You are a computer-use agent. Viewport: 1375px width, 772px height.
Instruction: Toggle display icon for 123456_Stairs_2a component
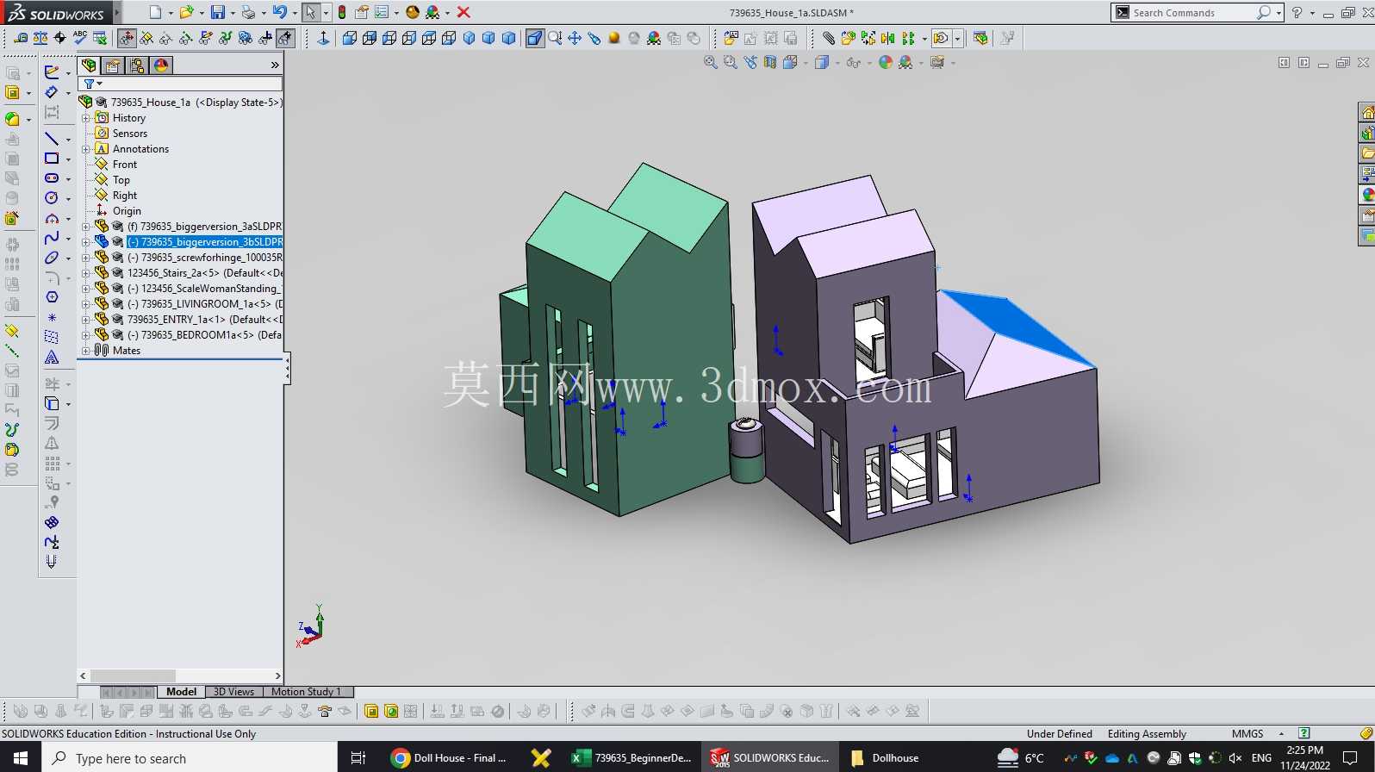[117, 273]
